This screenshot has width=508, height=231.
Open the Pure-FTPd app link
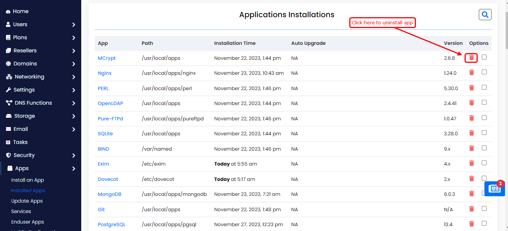point(110,118)
